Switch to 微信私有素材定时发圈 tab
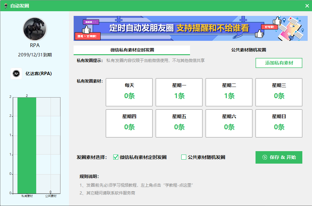 (132, 50)
